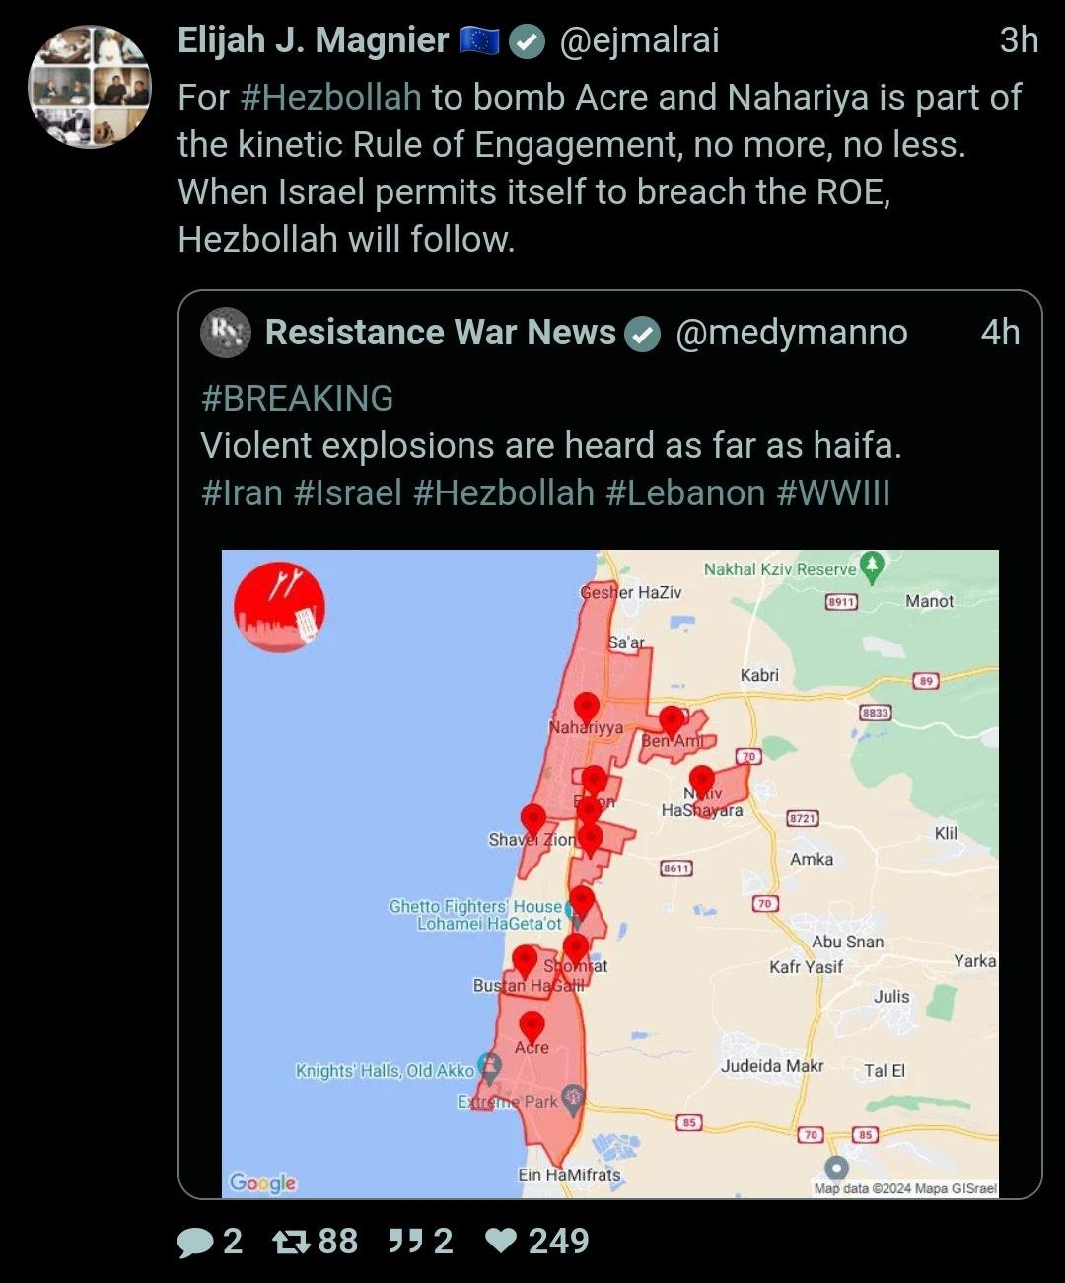Click the Nakhal Kziv Reserve green marker
The height and width of the screenshot is (1283, 1065).
[x=871, y=566]
